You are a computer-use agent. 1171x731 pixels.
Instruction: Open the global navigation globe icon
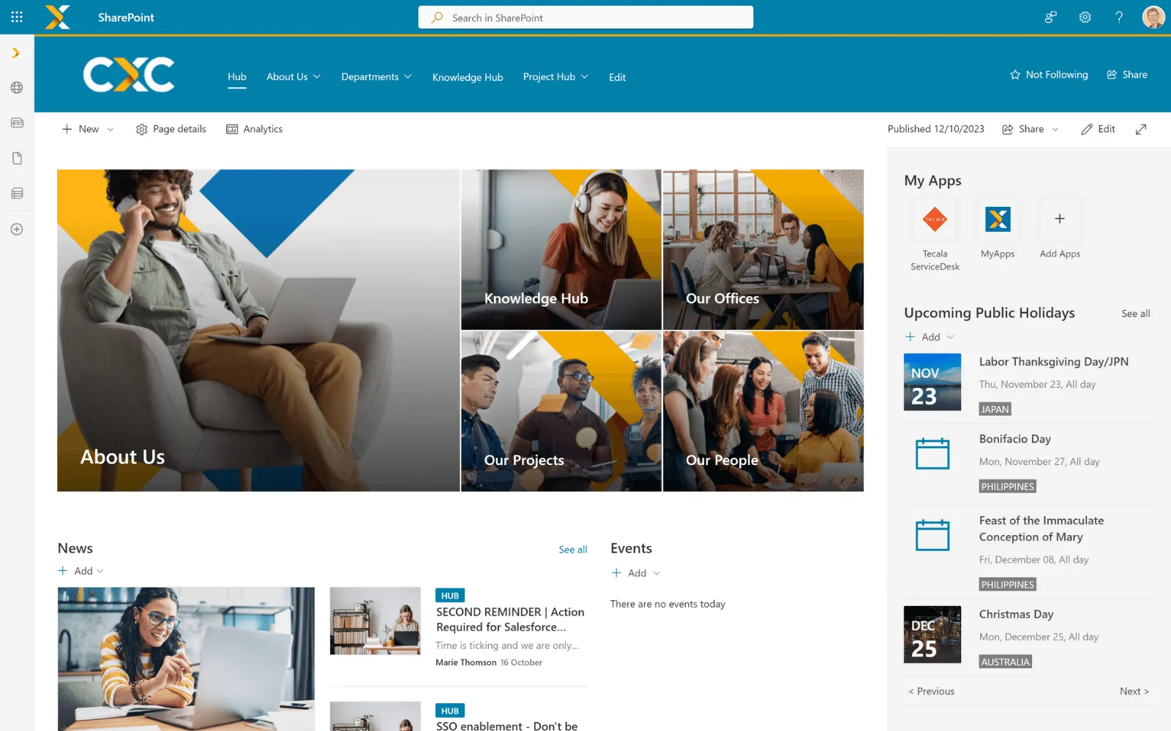[17, 88]
